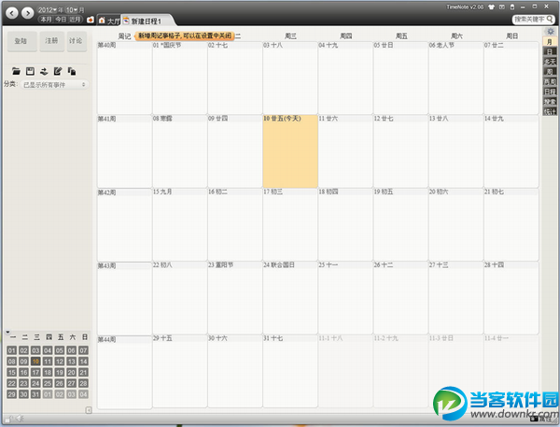This screenshot has width=560, height=427.
Task: Click the 周日 column header
Action: [511, 36]
